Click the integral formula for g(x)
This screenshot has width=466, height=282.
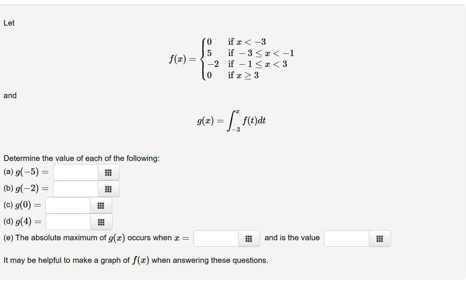pyautogui.click(x=231, y=120)
